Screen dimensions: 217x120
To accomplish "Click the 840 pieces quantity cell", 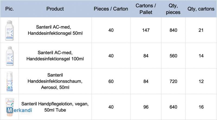I will pyautogui.click(x=173, y=30).
